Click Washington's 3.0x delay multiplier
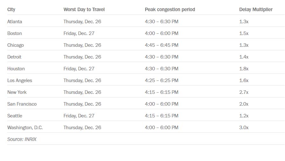Image resolution: width=285 pixels, height=161 pixels. click(x=244, y=128)
